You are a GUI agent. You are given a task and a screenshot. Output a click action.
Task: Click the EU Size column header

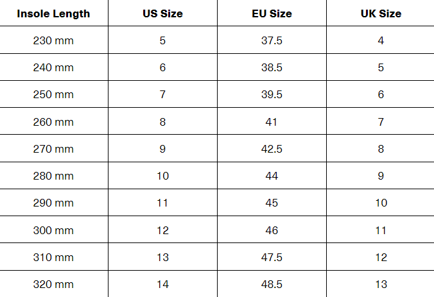[272, 13]
